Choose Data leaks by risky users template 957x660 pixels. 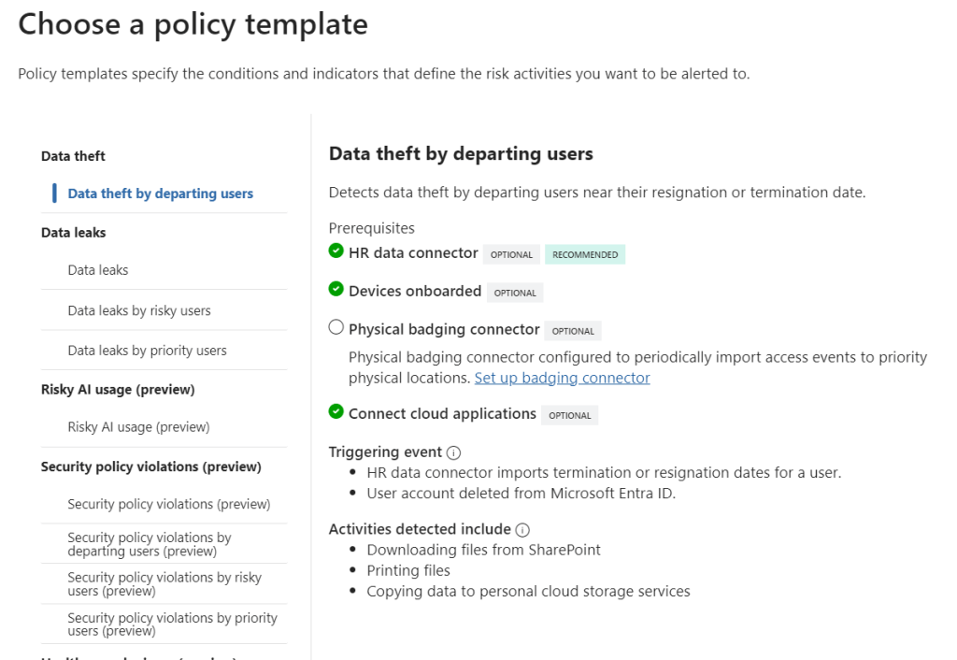[139, 310]
